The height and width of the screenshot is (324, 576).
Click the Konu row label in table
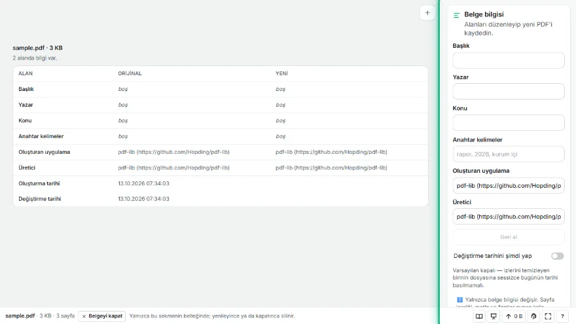point(25,120)
